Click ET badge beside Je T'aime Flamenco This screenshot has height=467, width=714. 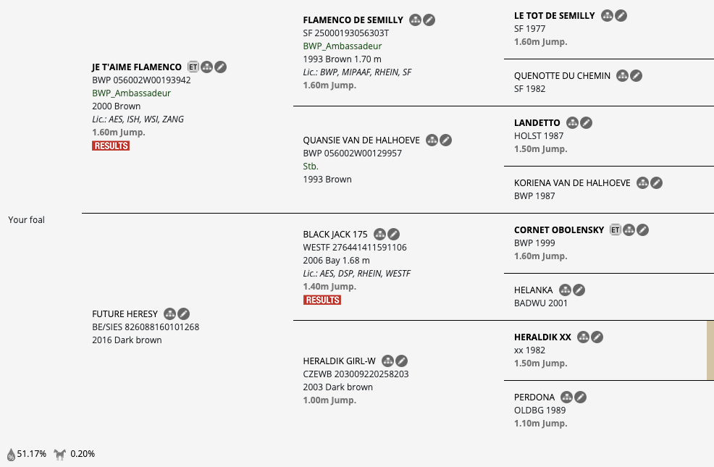193,67
